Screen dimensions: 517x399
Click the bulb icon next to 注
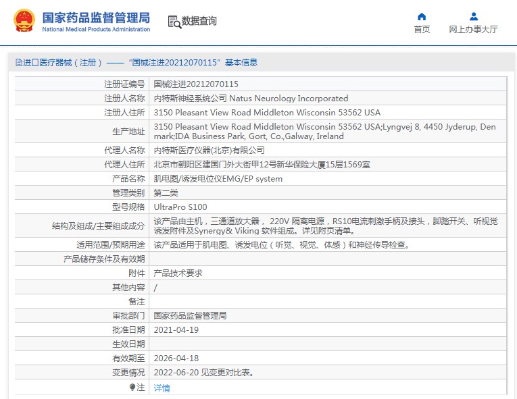132,387
